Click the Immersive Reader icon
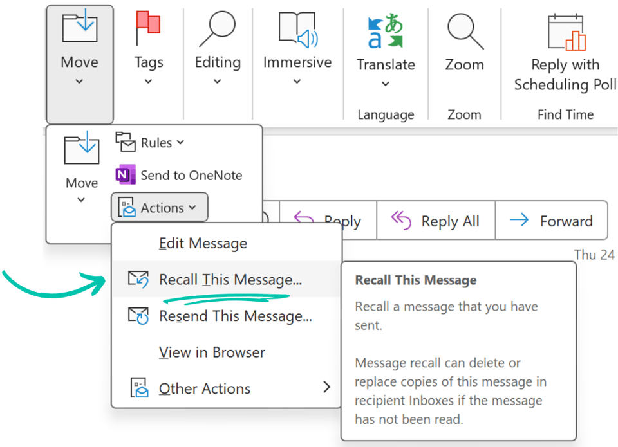The width and height of the screenshot is (618, 447). tap(297, 27)
